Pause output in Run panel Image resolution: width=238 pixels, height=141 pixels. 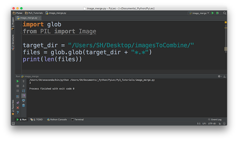(x=18, y=91)
